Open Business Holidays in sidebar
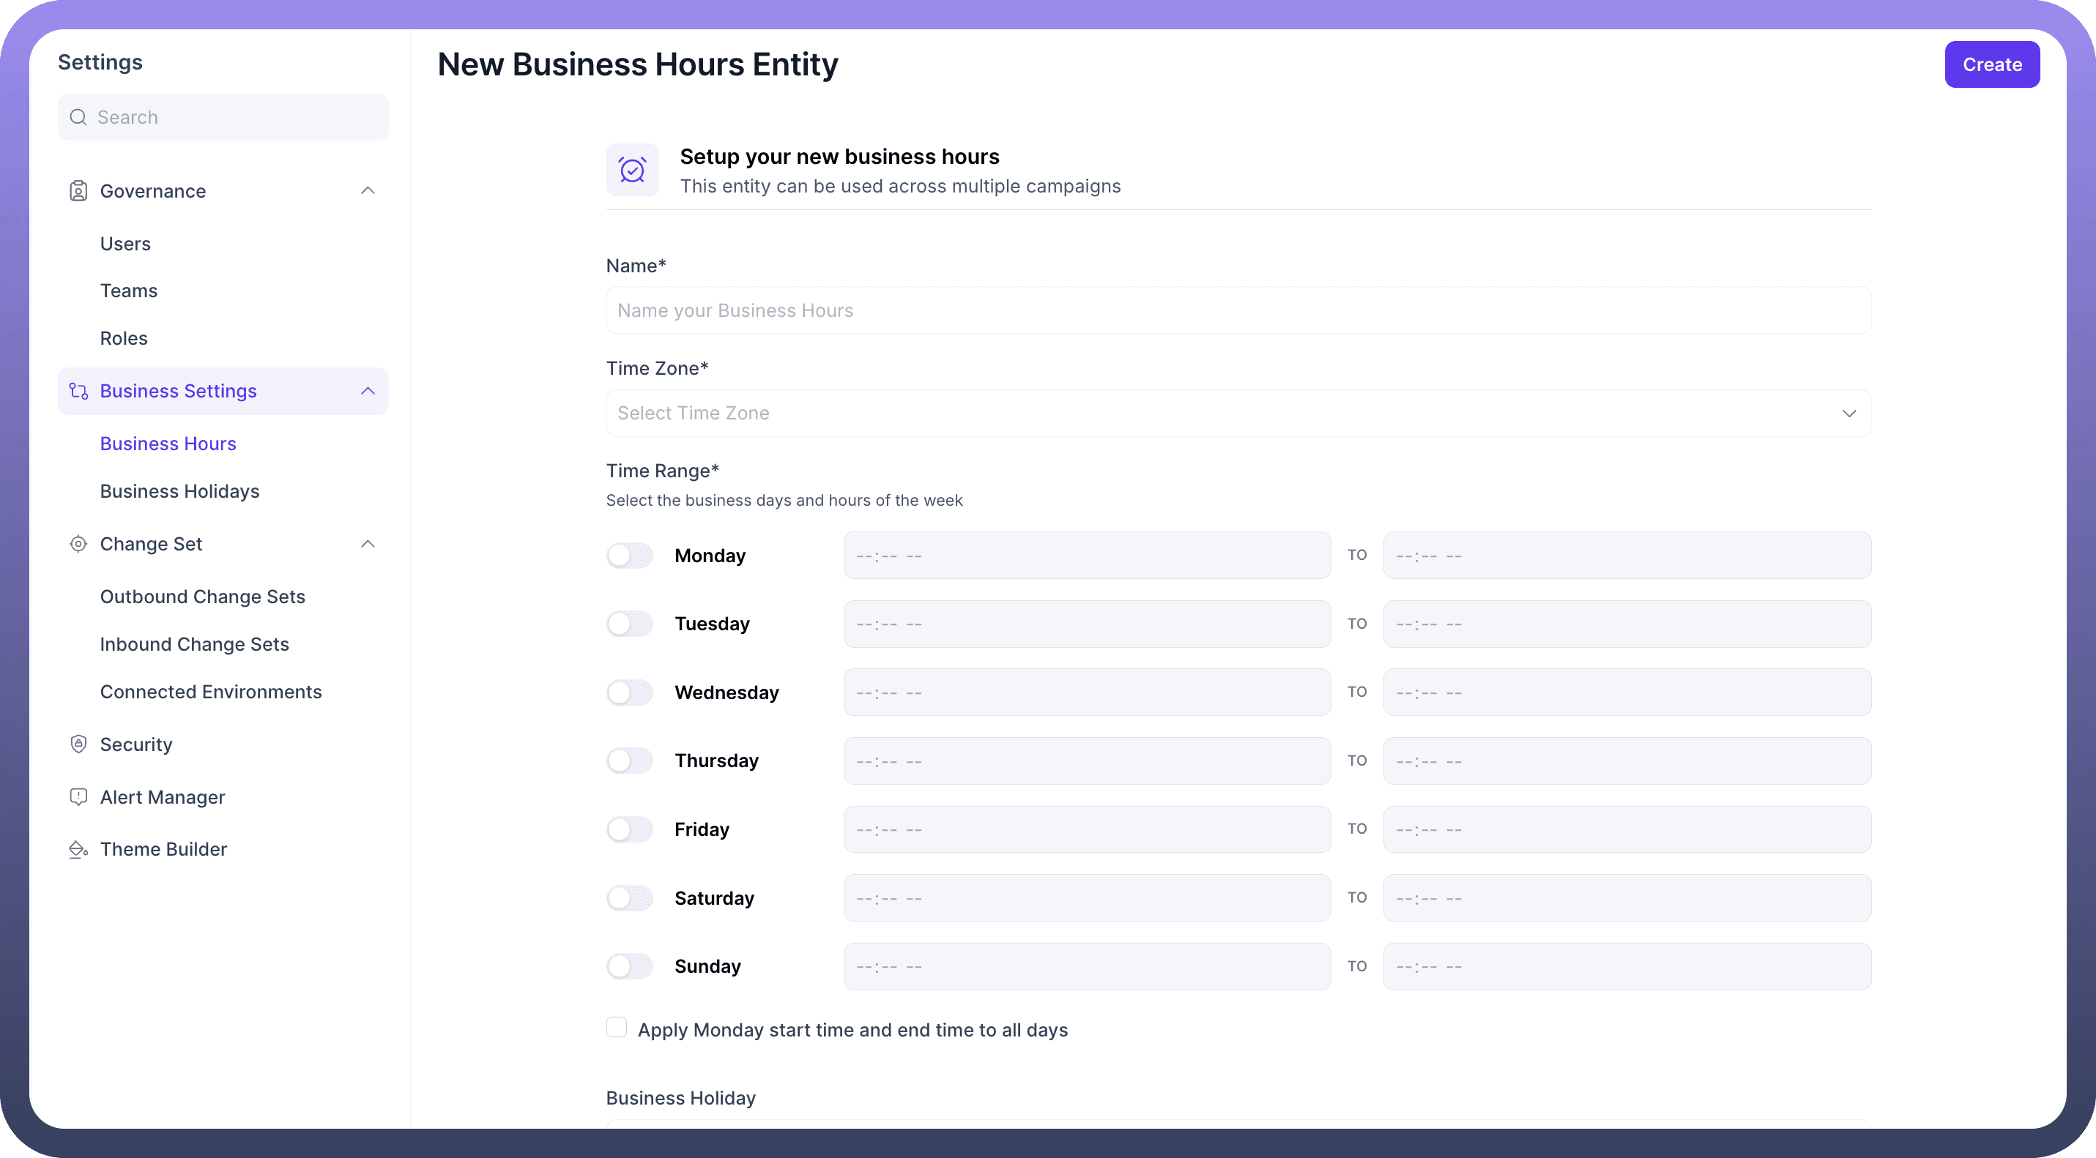 coord(179,491)
